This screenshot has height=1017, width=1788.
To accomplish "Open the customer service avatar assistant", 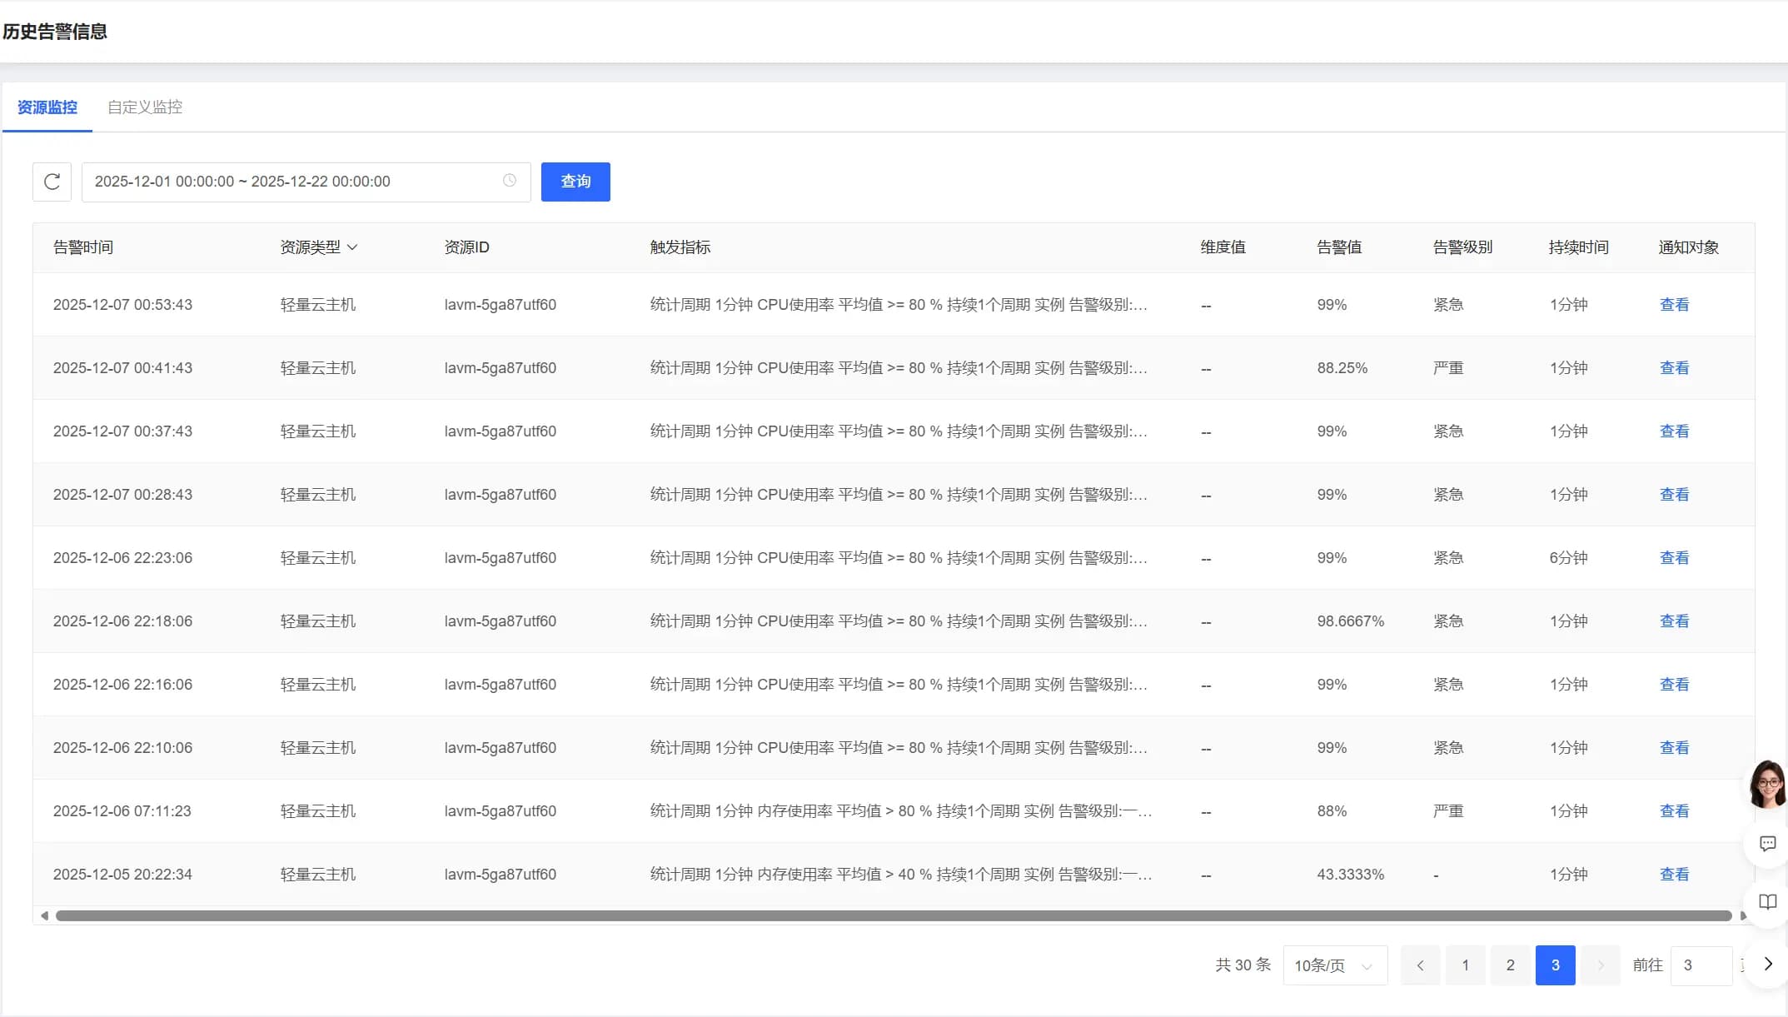I will point(1766,784).
